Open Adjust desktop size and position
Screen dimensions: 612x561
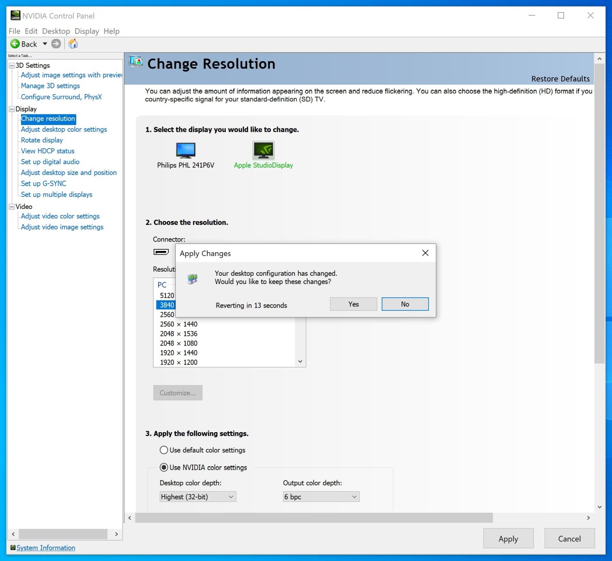69,173
